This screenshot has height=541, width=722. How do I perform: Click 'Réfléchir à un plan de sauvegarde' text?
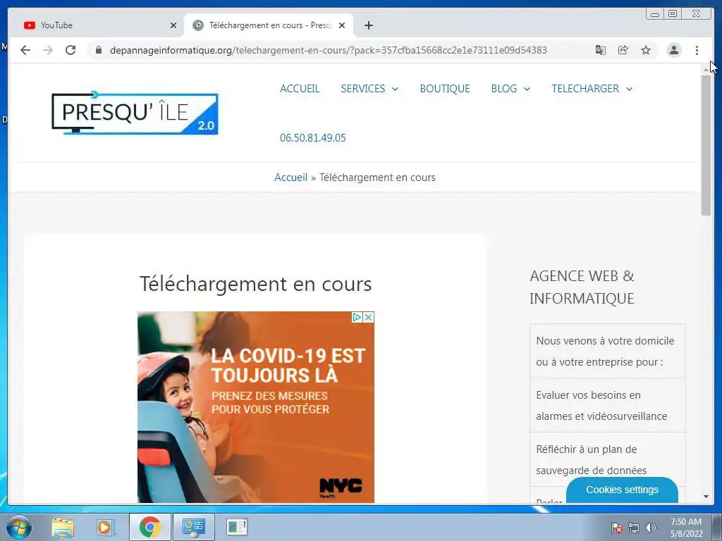click(x=592, y=459)
